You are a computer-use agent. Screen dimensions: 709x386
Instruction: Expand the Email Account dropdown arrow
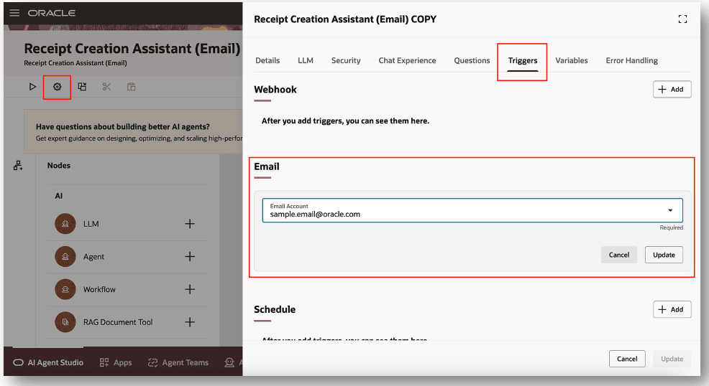(670, 210)
